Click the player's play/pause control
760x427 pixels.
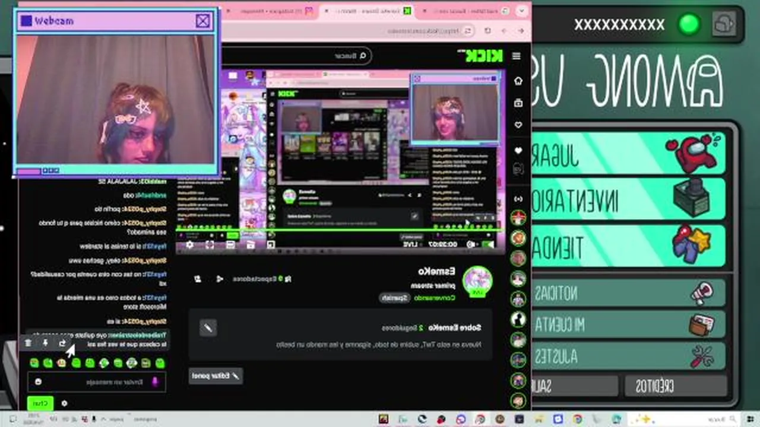tap(489, 244)
